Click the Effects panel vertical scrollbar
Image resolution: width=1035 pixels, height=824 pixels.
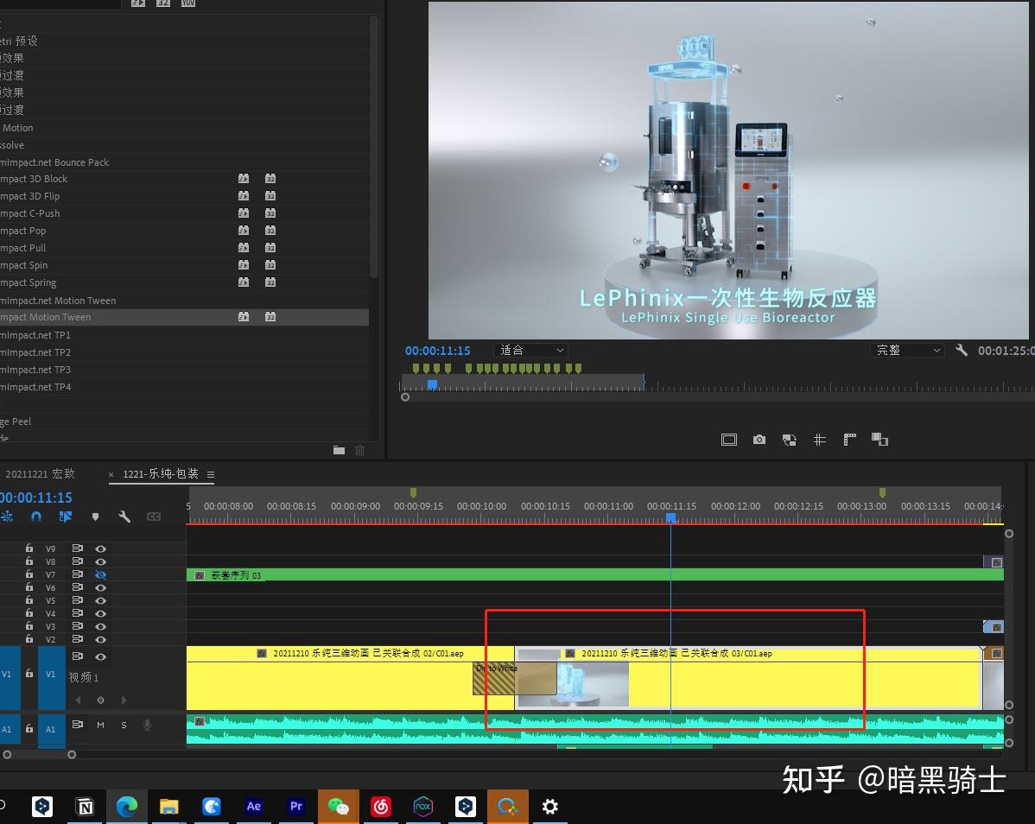(374, 149)
